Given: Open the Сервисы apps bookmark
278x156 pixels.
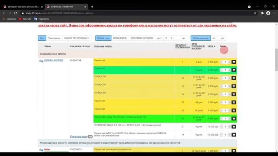Looking at the screenshot, I should click(x=9, y=19).
